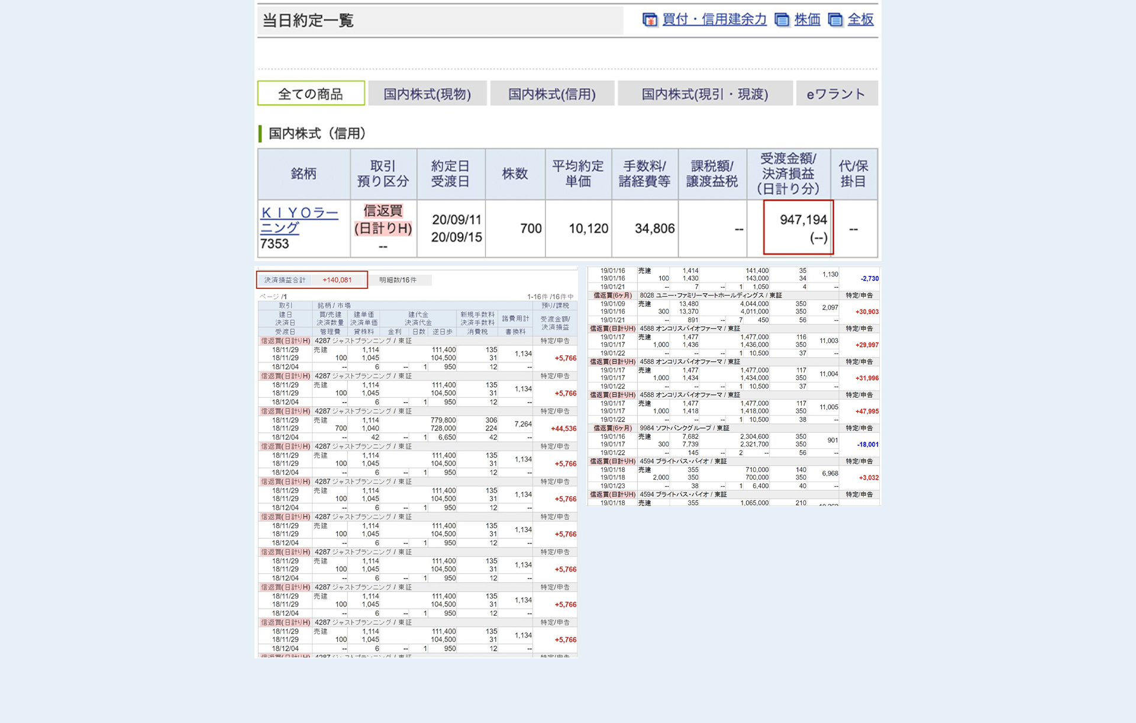
Task: Switch to the eワラント tab
Action: pos(835,94)
